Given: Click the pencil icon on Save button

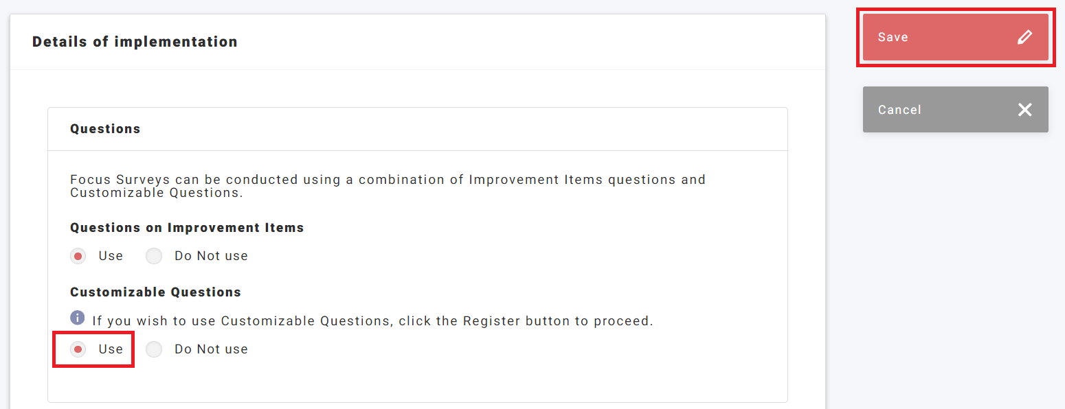Looking at the screenshot, I should (1024, 37).
